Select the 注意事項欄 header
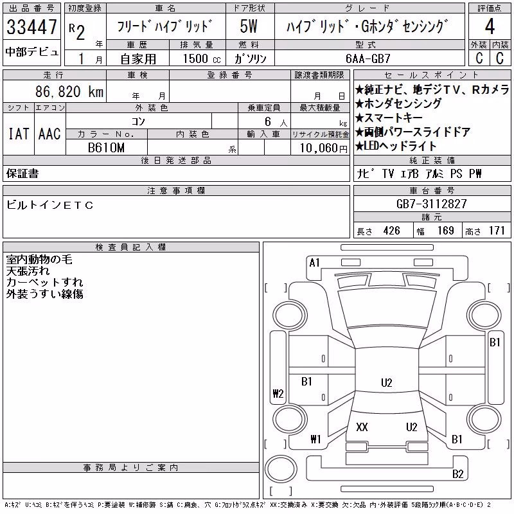Screen dimensions: 514x514 coord(176,190)
